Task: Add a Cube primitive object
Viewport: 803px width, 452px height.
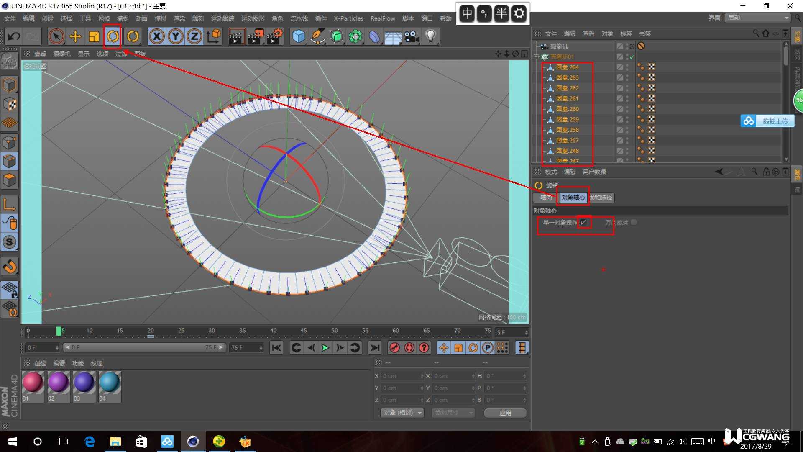Action: 299,36
